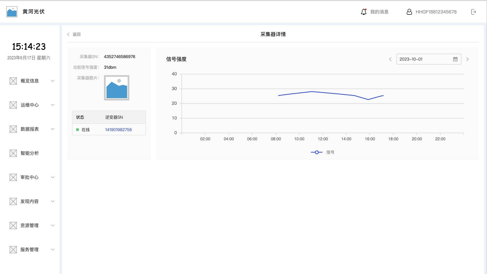
Task: Expand the 运维中心 menu chevron
Action: 53,105
